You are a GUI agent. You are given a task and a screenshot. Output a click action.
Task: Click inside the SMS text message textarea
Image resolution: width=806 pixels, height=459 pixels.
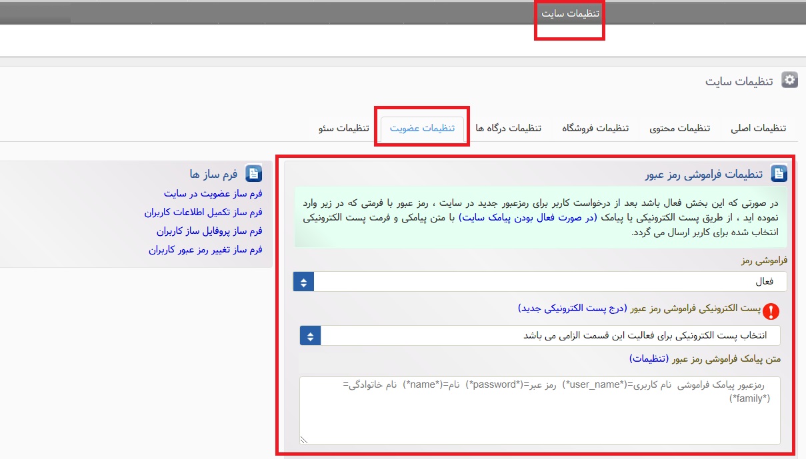coord(540,410)
